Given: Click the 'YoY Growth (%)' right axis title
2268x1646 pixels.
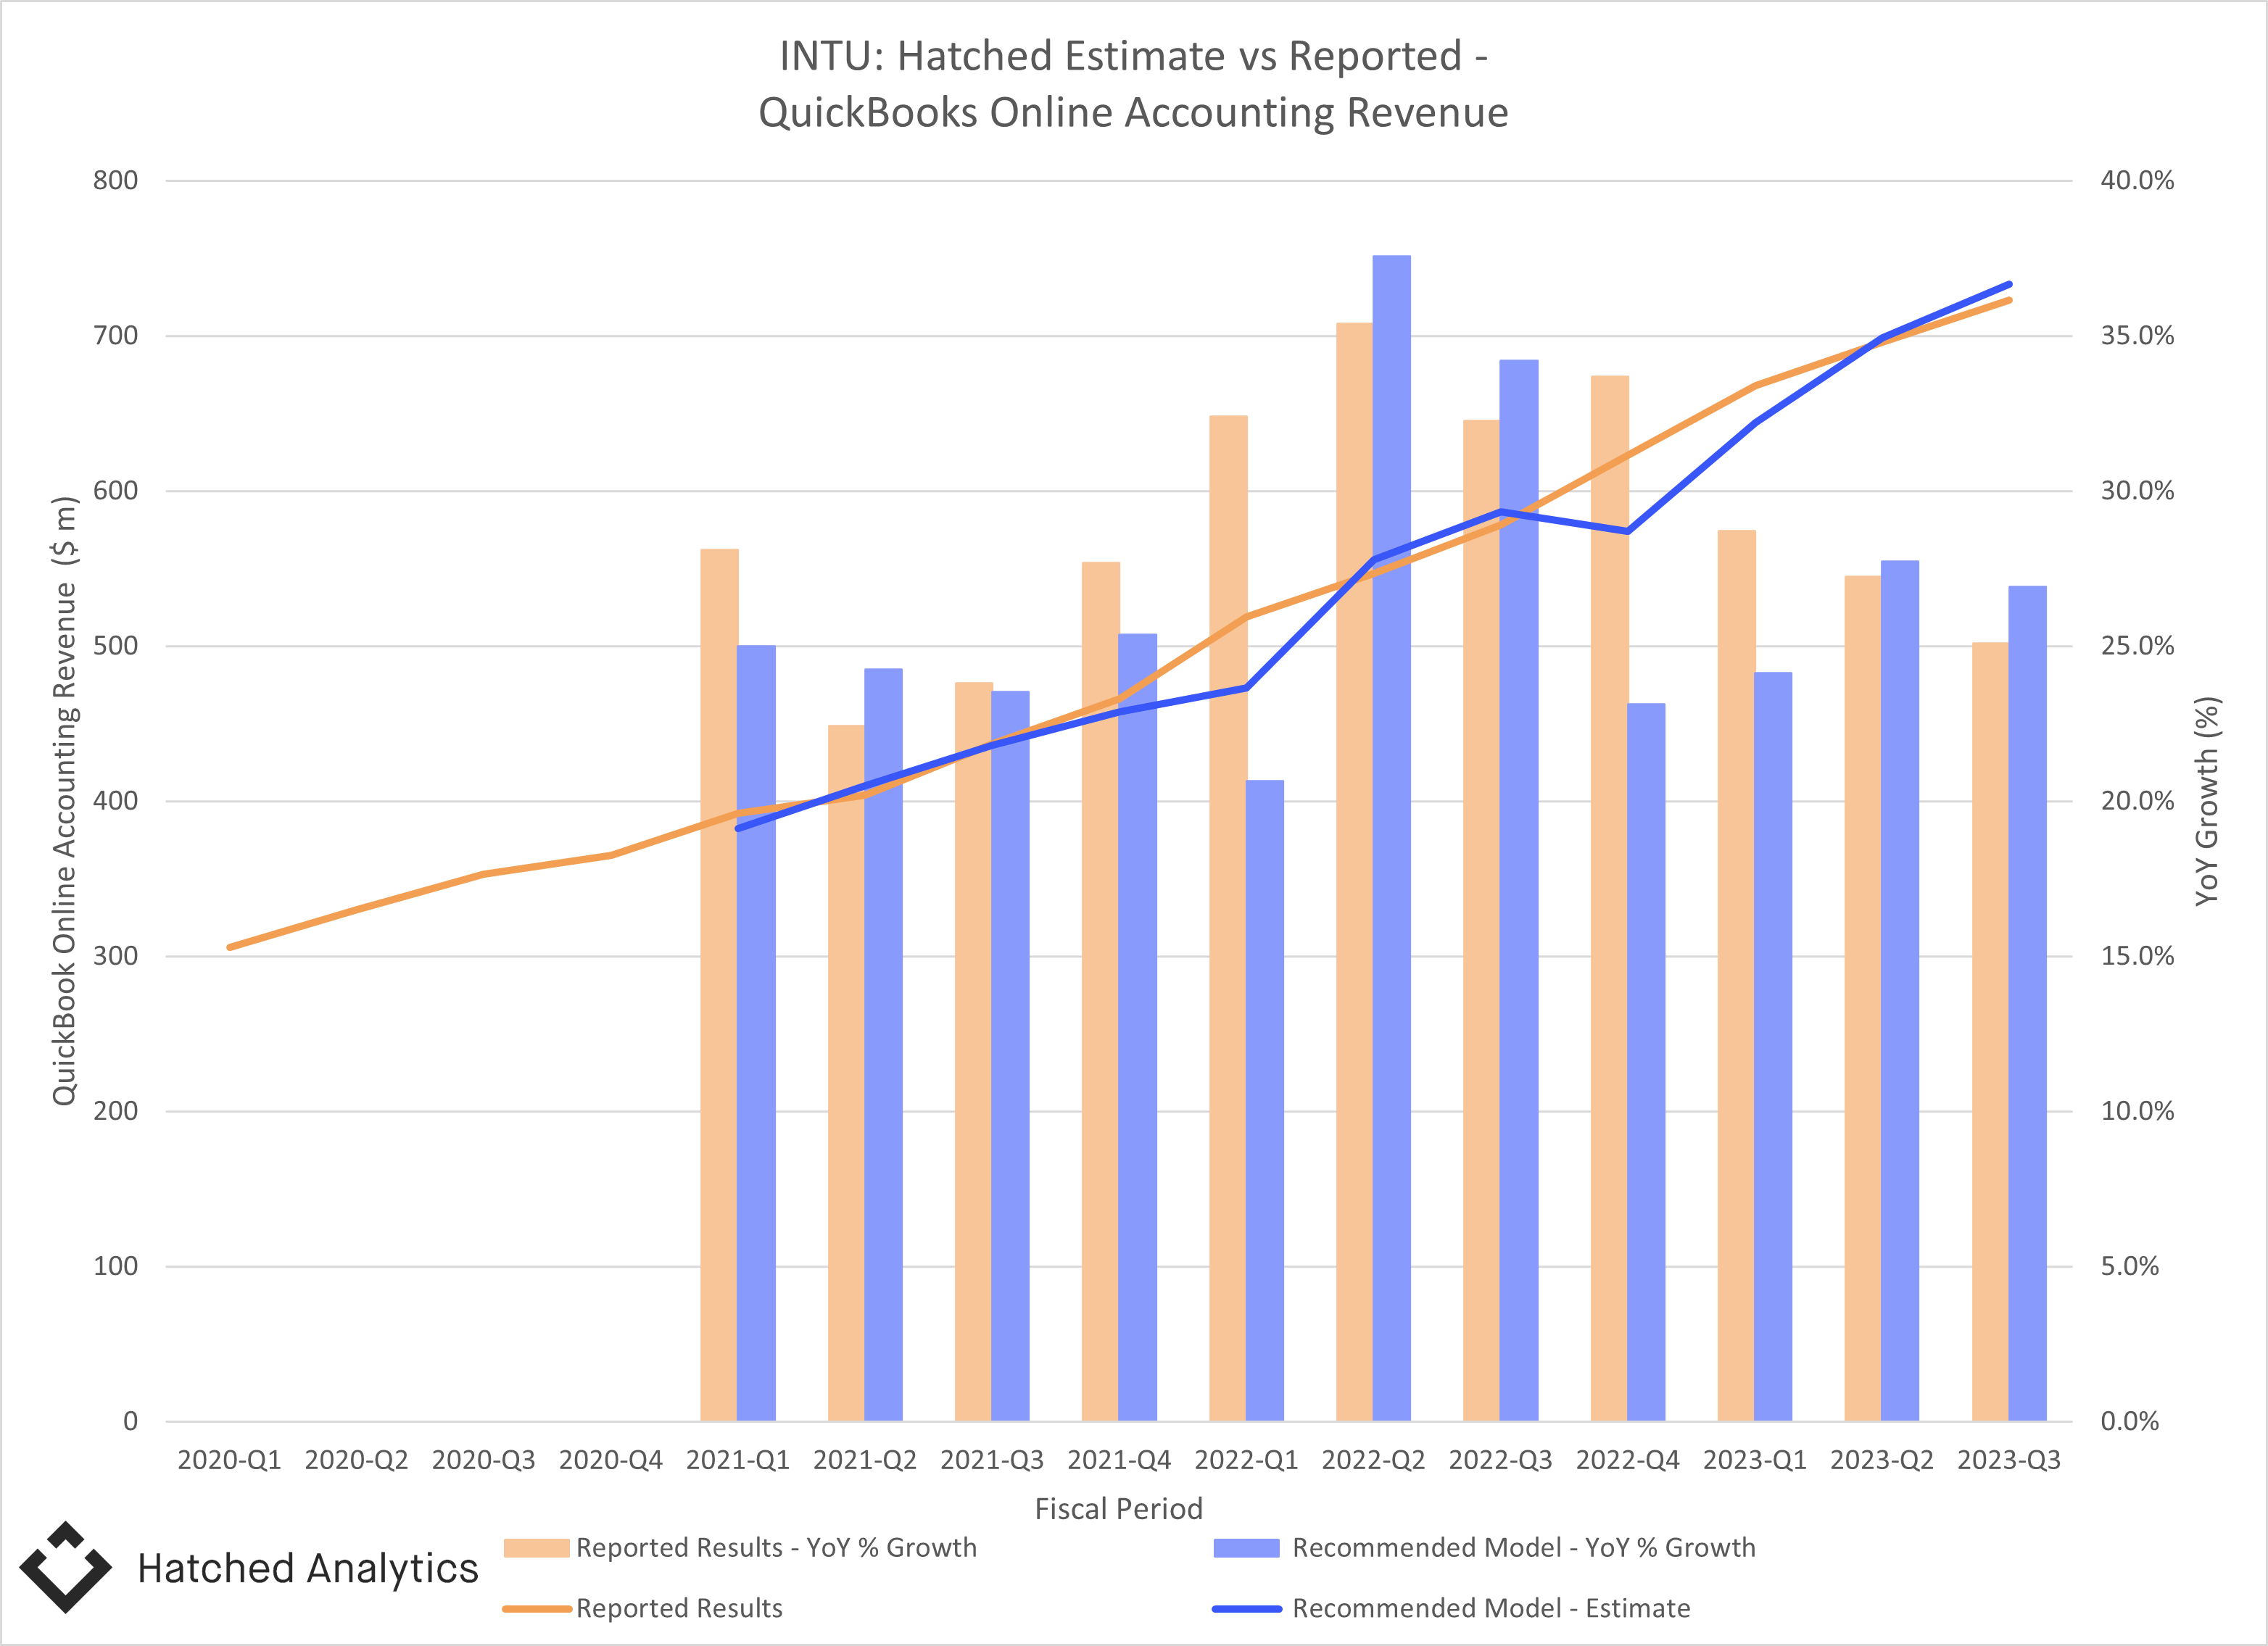Looking at the screenshot, I should tap(2207, 800).
